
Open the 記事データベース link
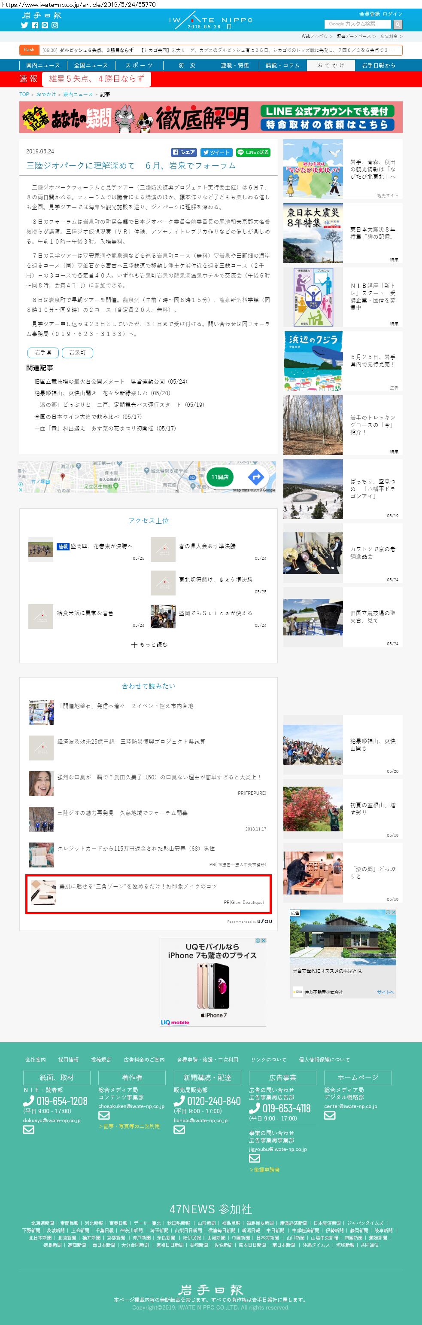click(354, 37)
